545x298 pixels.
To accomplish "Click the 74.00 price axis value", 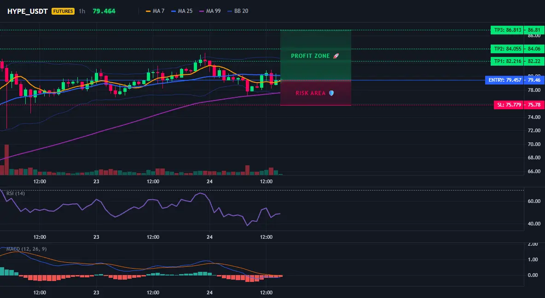I will (534, 117).
